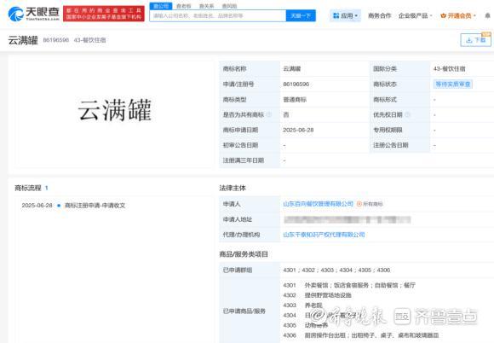494x343 pixels.
Task: Click the help icon beside 是否为共有商标
Action: (x=269, y=114)
